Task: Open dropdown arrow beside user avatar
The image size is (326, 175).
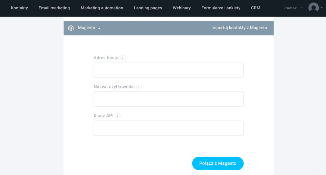Action: (x=322, y=8)
